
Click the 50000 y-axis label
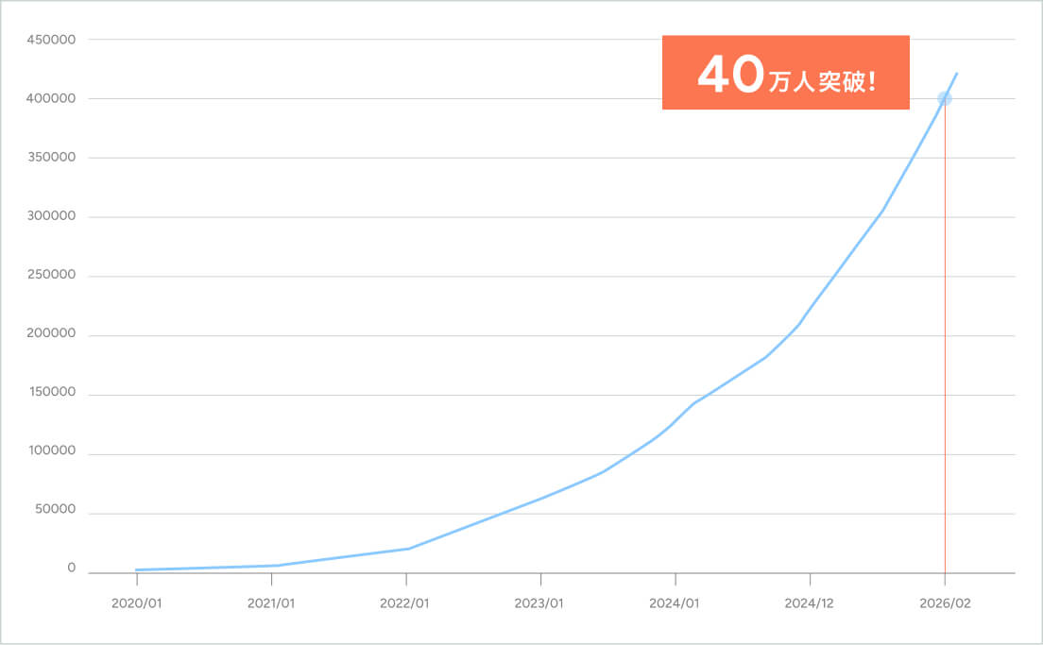point(55,509)
